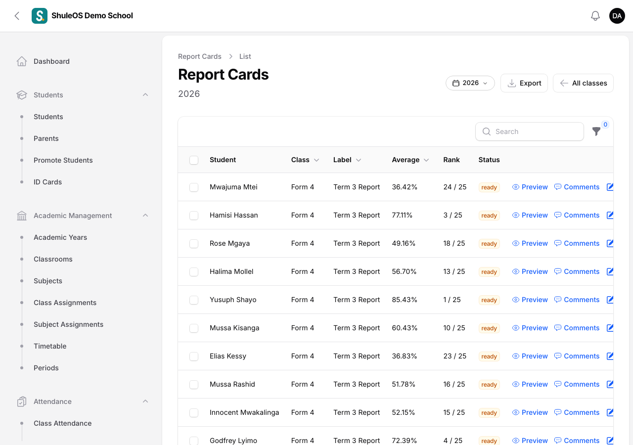This screenshot has width=633, height=445.
Task: Click edit icon for Mwajuma Mtei
Action: pyautogui.click(x=610, y=187)
